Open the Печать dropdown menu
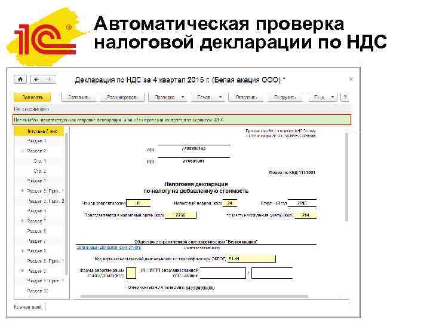The height and width of the screenshot is (323, 430). click(208, 97)
